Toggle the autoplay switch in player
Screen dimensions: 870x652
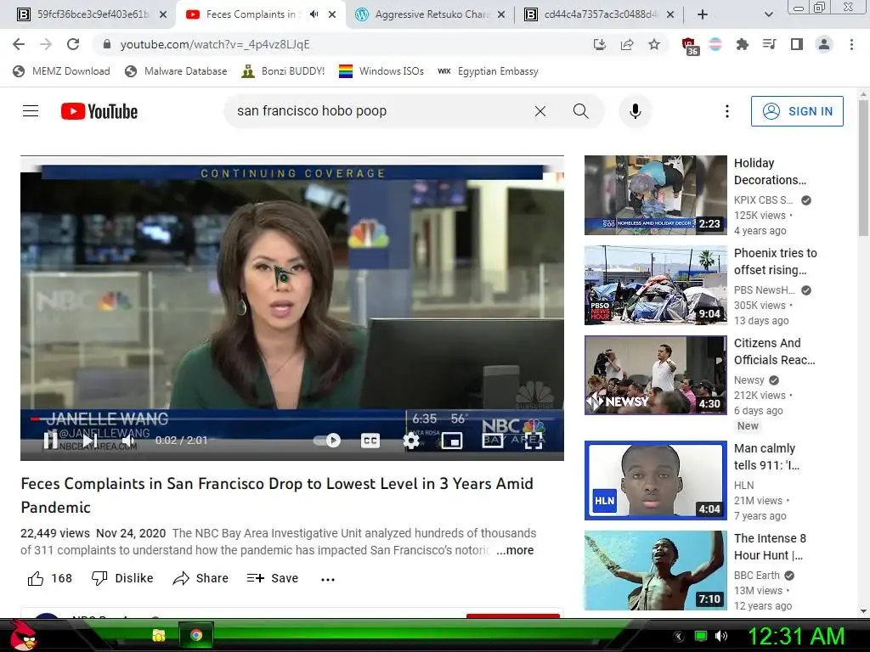tap(327, 441)
